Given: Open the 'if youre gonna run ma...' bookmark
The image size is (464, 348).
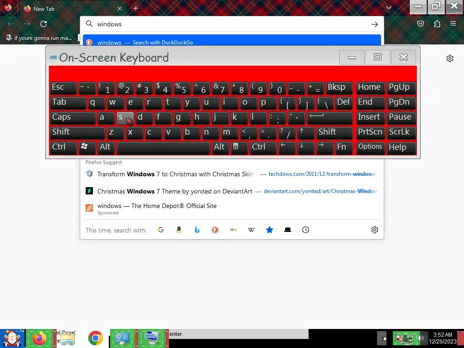Looking at the screenshot, I should tap(39, 38).
